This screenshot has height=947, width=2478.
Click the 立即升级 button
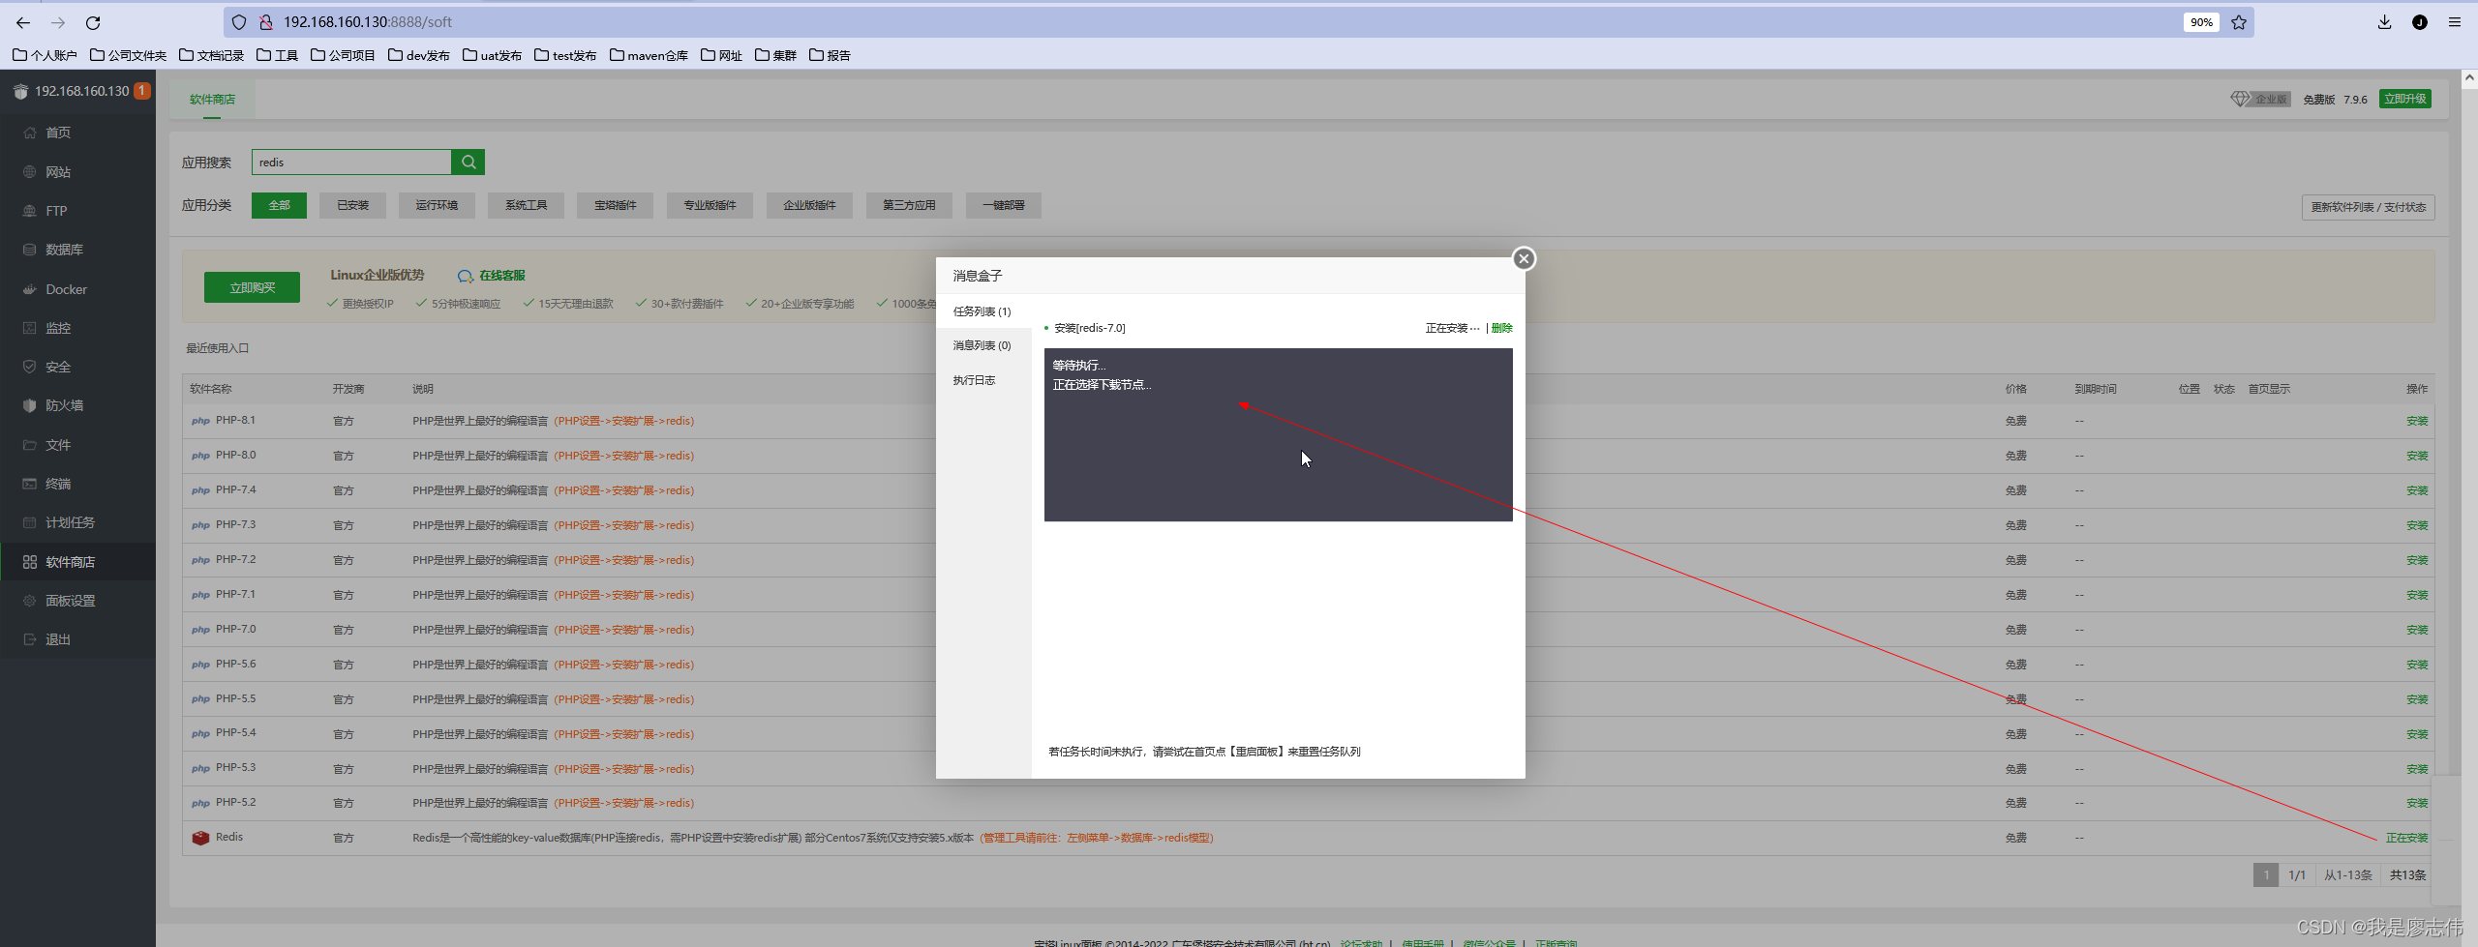pyautogui.click(x=2405, y=99)
